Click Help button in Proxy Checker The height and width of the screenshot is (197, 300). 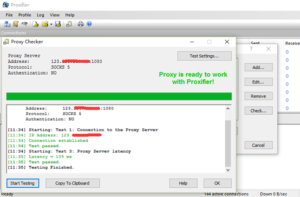click(183, 183)
